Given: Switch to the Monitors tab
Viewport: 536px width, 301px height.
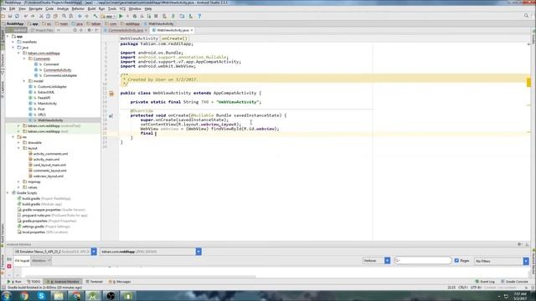Looking at the screenshot, I should tap(41, 261).
